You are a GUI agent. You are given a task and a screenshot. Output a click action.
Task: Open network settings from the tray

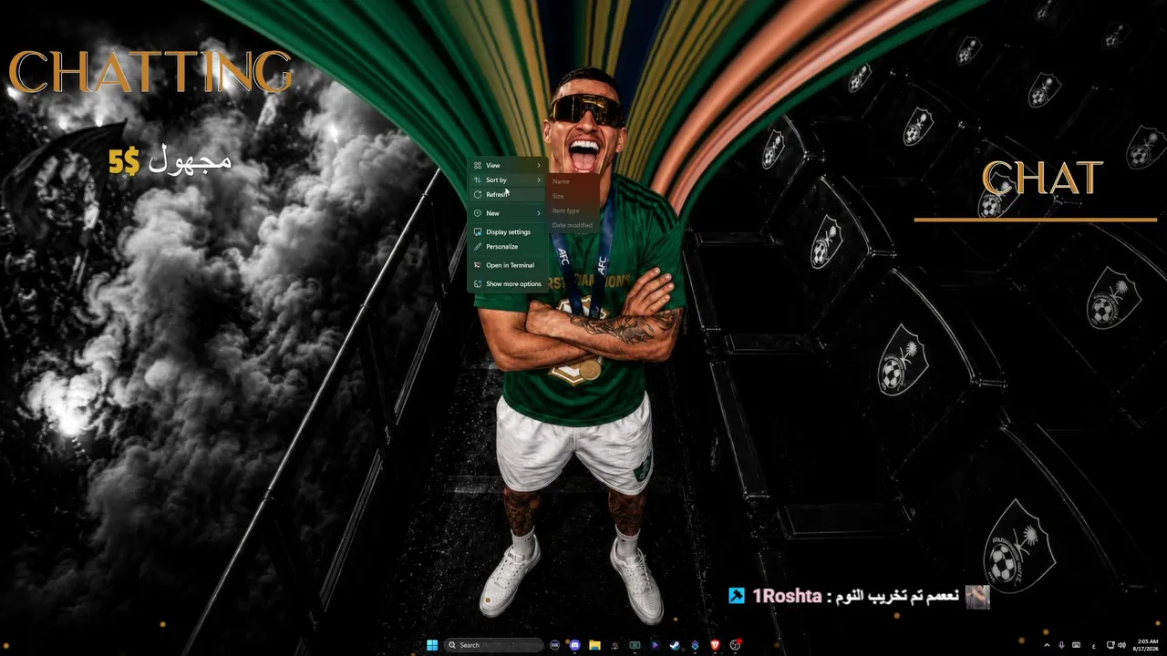coord(1110,645)
